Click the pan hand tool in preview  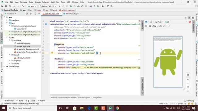click(188, 75)
